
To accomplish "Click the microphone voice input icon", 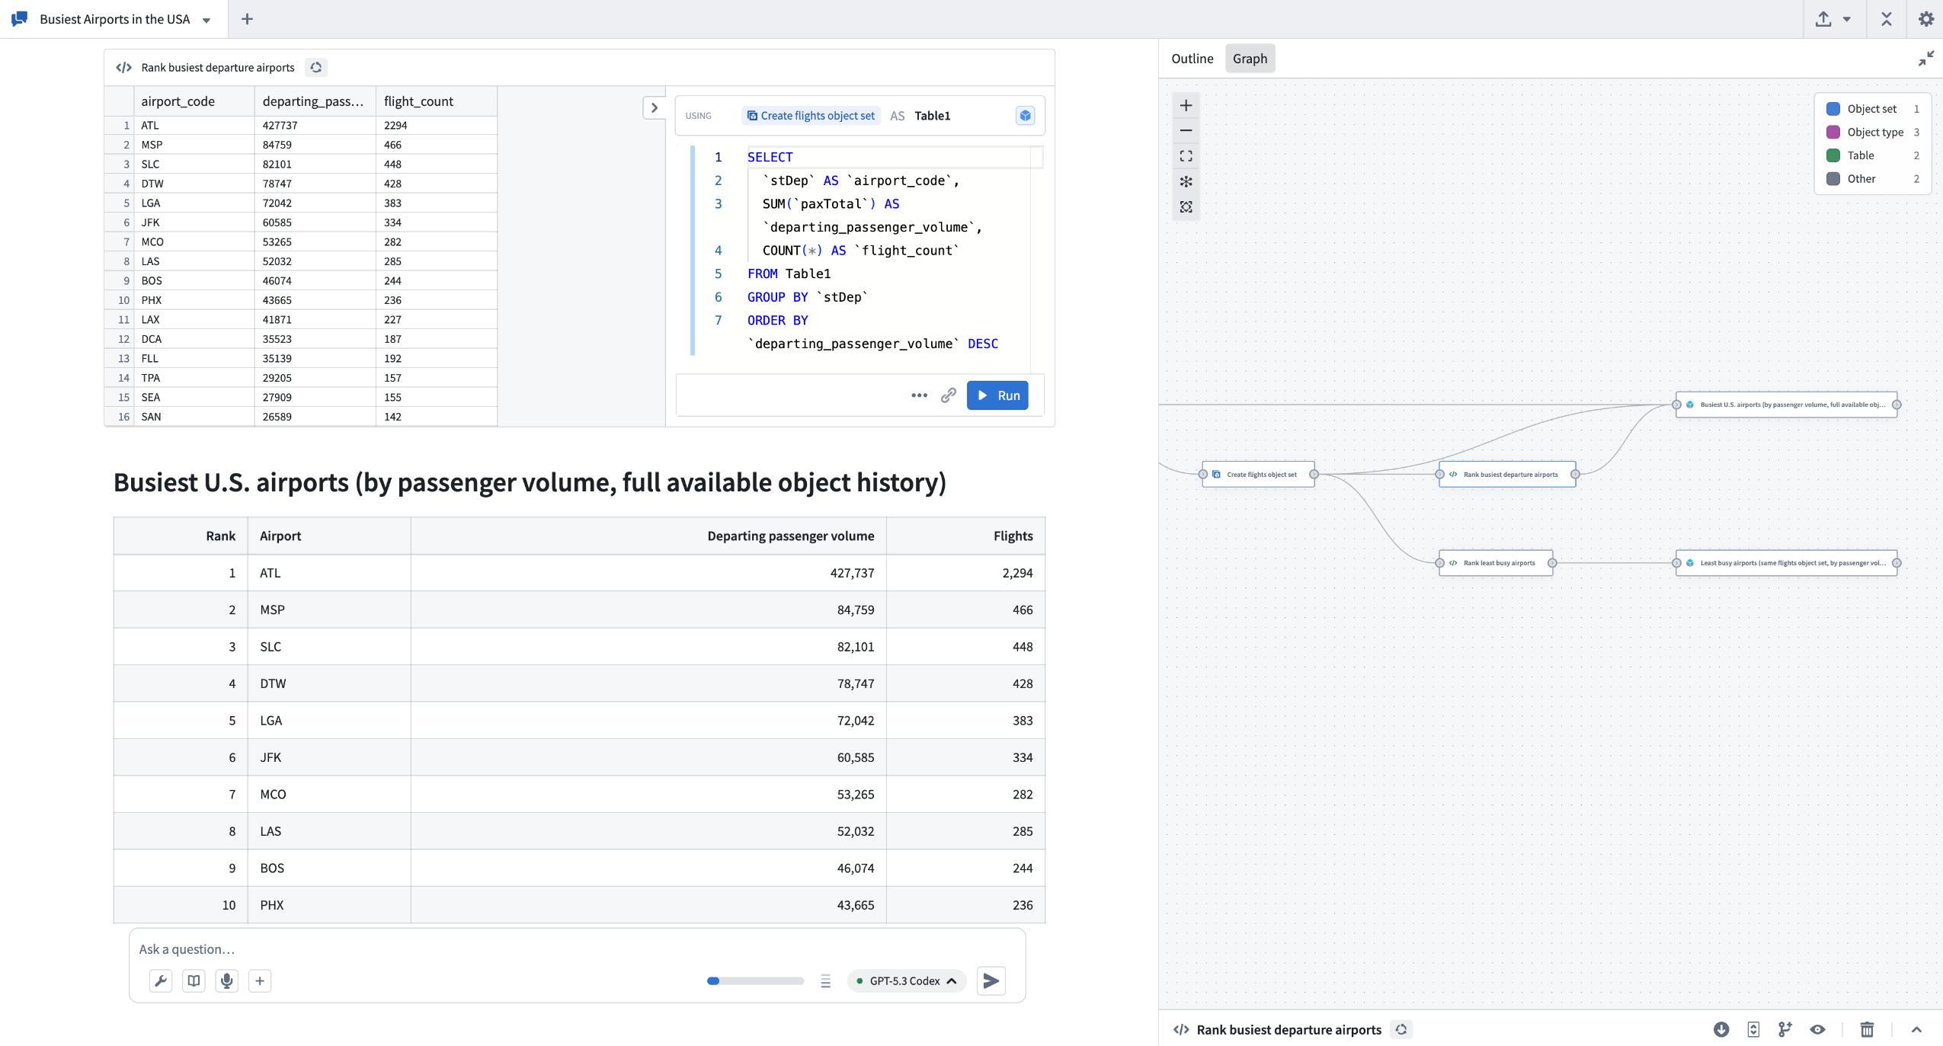I will coord(226,980).
